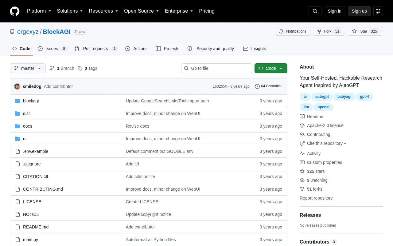Open the appearance settings icon button
393x246 pixels.
(x=378, y=11)
